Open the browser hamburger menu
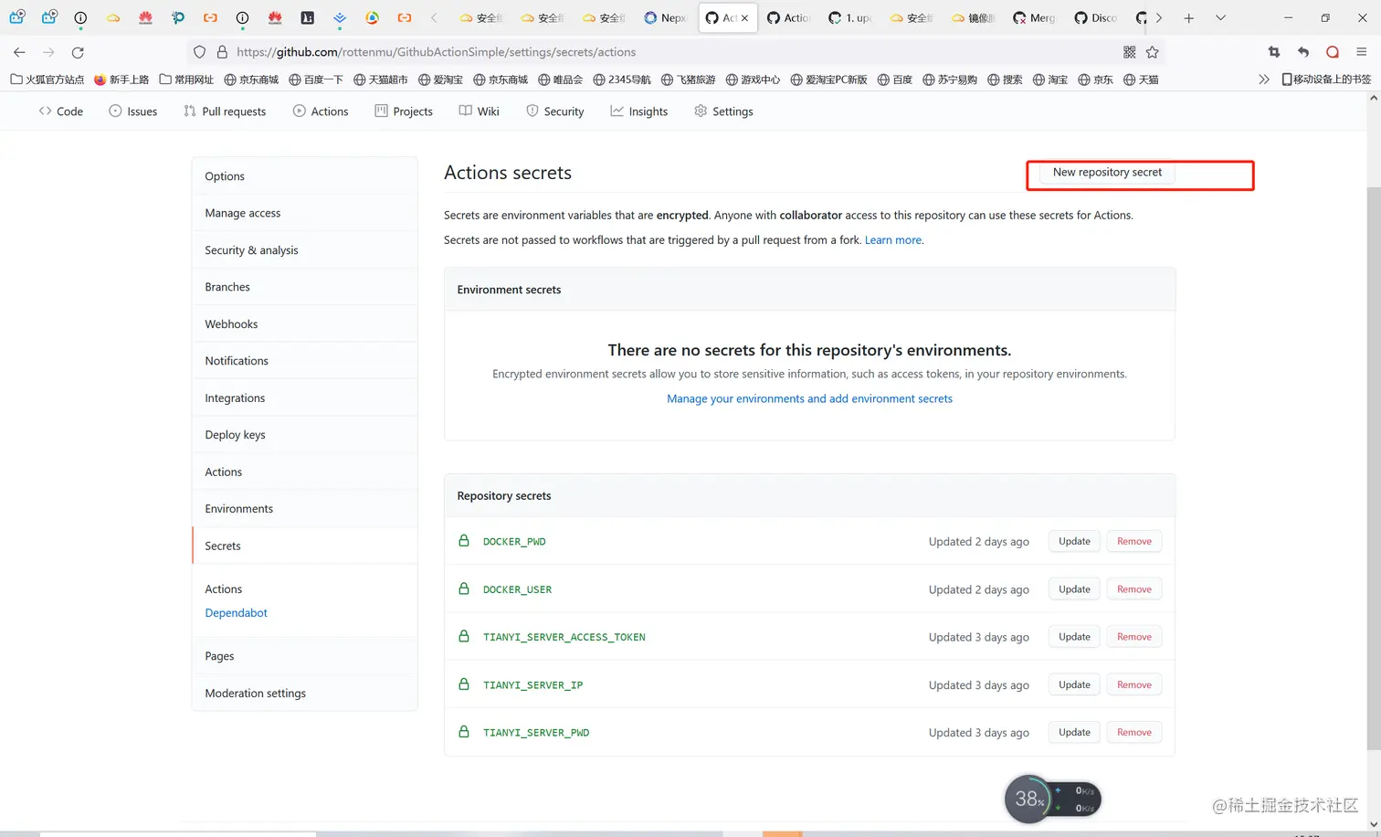1381x837 pixels. click(1362, 52)
